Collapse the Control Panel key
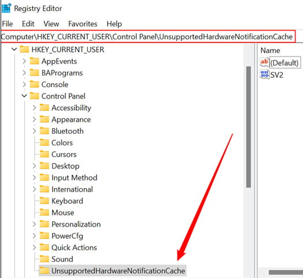Image resolution: width=303 pixels, height=278 pixels. click(x=24, y=96)
